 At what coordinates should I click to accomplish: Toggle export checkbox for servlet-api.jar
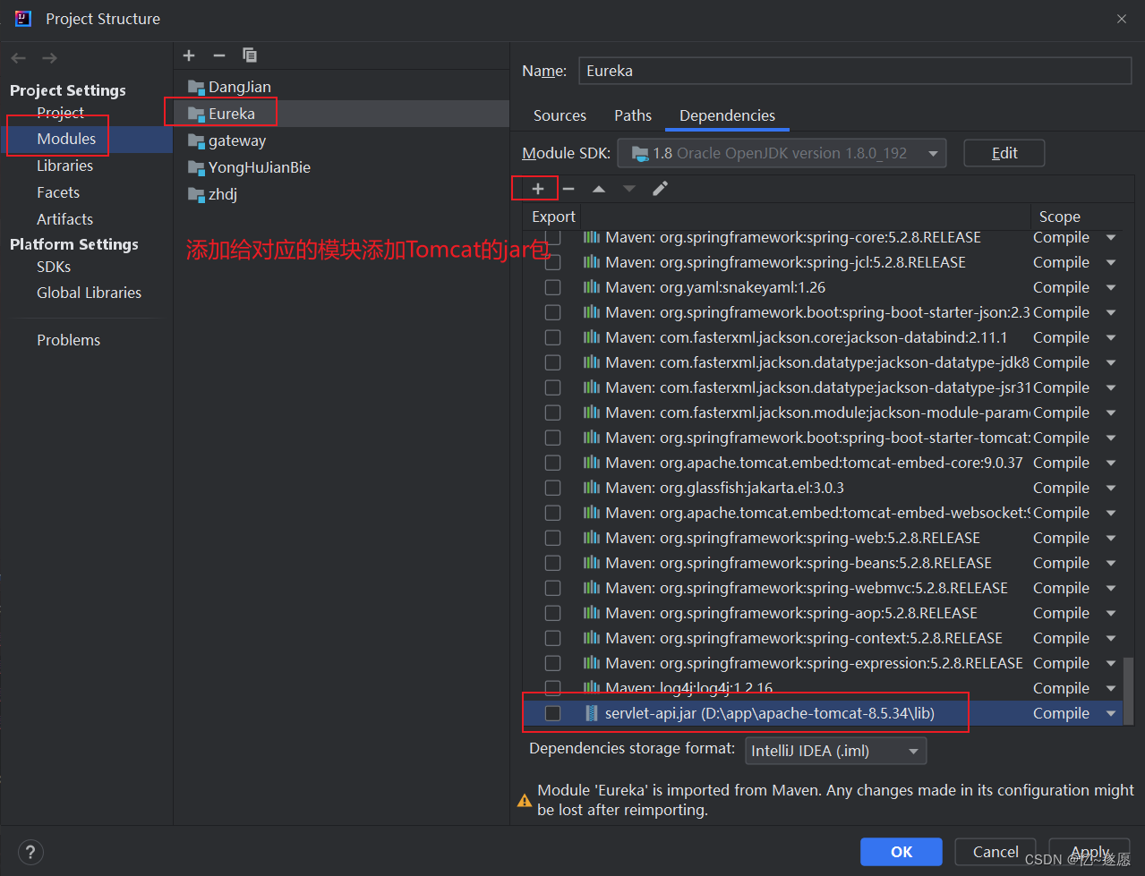coord(553,713)
